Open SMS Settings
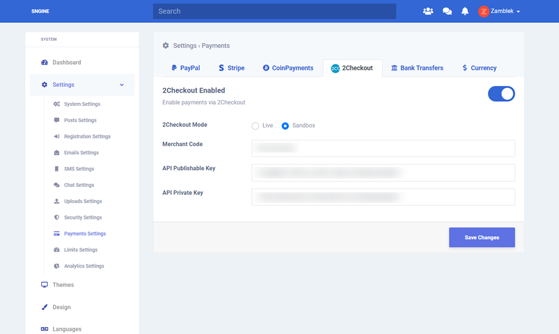Viewport: 559px width, 334px height. point(79,169)
